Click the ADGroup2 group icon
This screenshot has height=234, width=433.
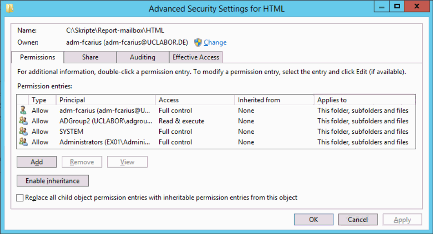tap(23, 121)
